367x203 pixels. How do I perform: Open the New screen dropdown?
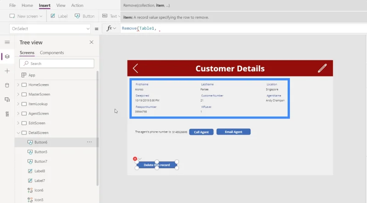tap(26, 16)
